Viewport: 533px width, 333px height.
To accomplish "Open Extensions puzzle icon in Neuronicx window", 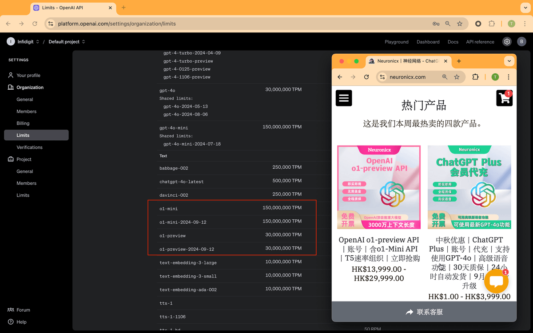I will pyautogui.click(x=475, y=77).
